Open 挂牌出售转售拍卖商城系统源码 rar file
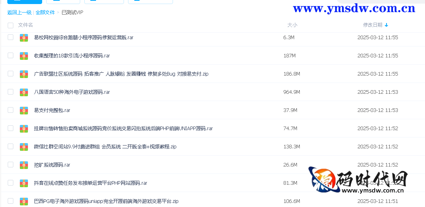 (123, 129)
